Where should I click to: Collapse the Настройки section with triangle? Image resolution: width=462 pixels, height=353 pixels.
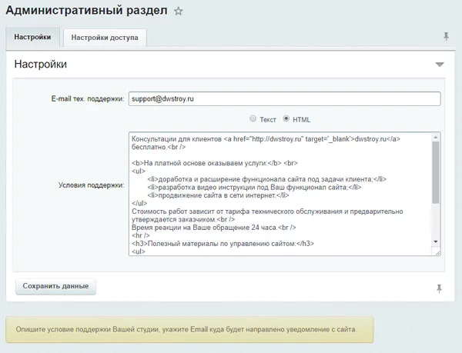[439, 65]
